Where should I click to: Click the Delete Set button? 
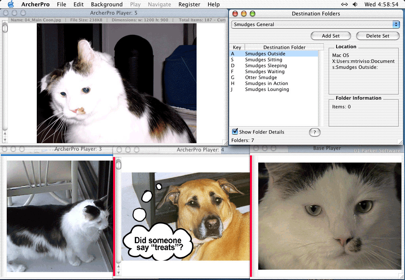(378, 36)
